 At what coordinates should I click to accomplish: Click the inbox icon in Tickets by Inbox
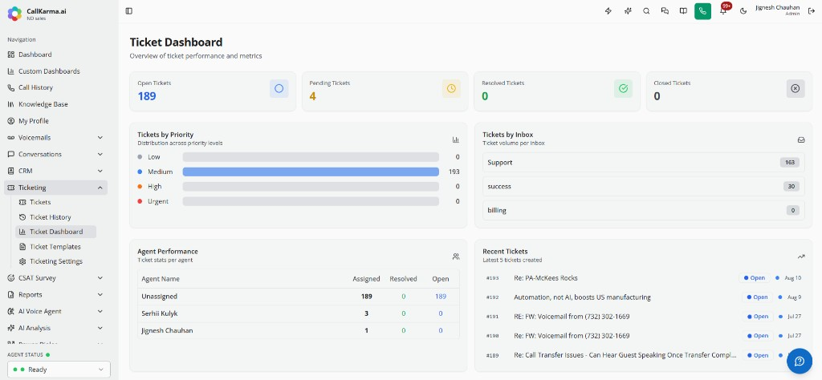pyautogui.click(x=801, y=139)
